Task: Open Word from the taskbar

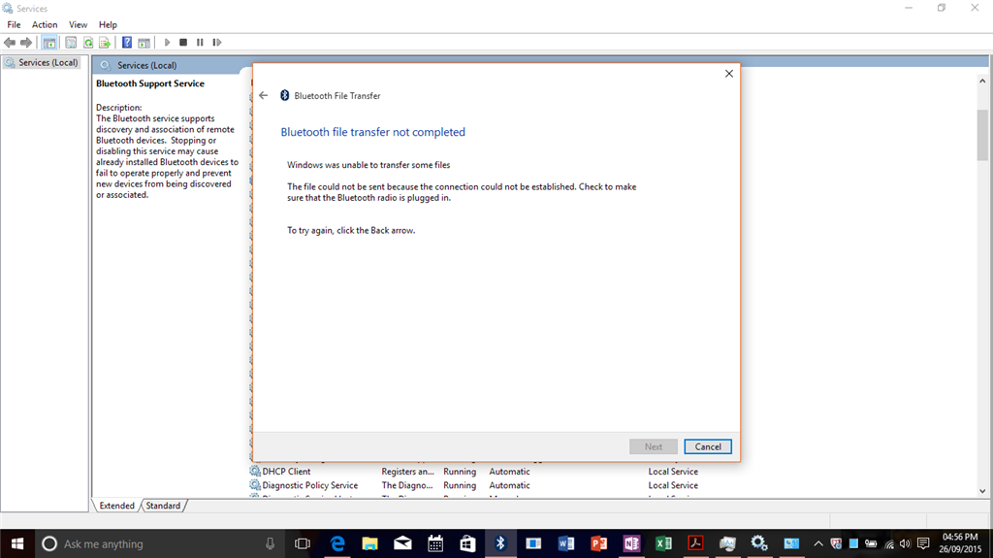Action: pos(566,543)
